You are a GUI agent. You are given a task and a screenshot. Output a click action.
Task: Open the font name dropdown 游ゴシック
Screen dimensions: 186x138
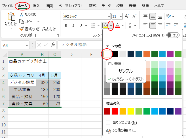(109, 16)
